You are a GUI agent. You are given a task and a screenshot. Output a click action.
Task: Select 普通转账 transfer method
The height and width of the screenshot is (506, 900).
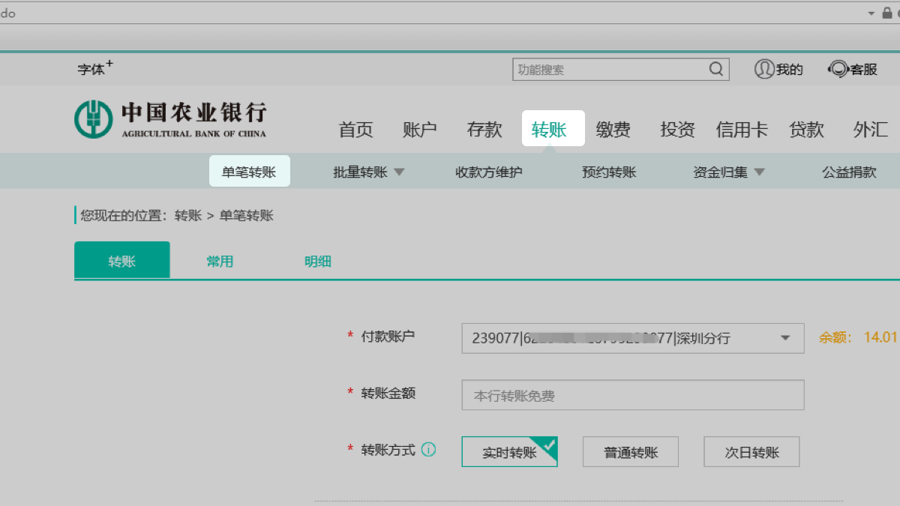630,452
